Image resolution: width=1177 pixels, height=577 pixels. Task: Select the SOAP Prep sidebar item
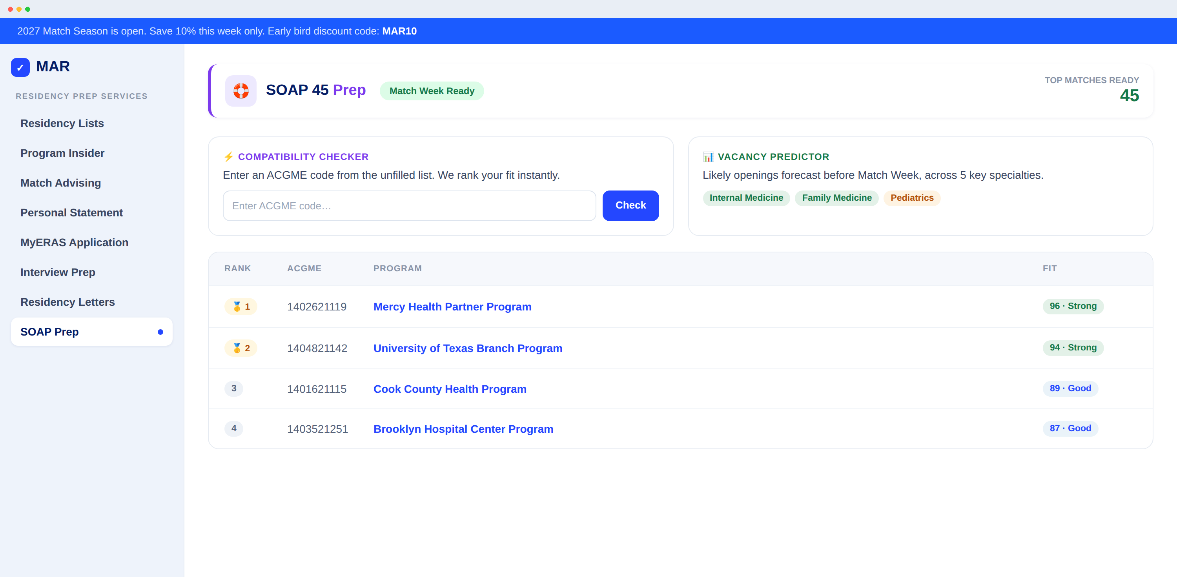click(92, 332)
